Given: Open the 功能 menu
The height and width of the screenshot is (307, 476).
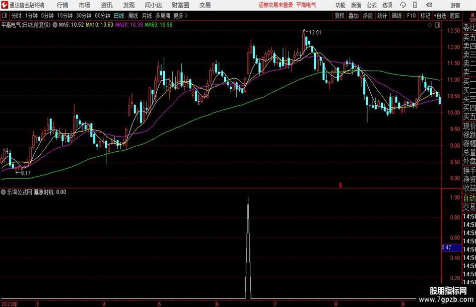Looking at the screenshot, I should (x=341, y=5).
